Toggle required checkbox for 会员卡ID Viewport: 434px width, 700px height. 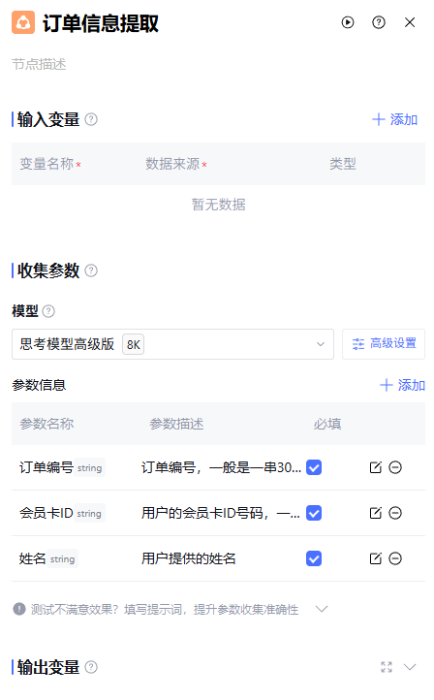(x=314, y=513)
